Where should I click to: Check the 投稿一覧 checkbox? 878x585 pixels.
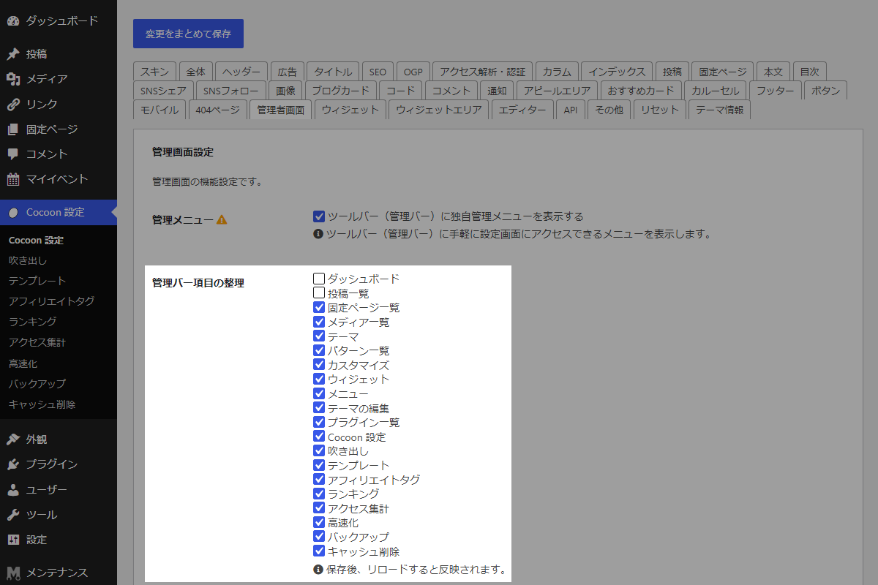[x=319, y=293]
